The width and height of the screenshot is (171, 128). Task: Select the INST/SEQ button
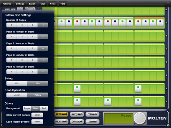click(x=77, y=114)
